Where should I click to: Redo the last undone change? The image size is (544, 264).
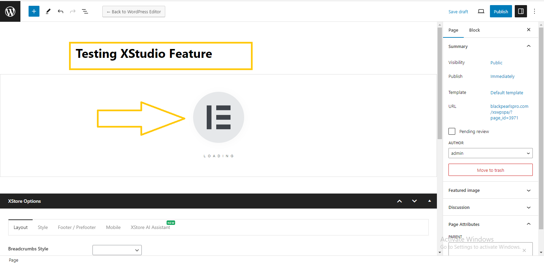pos(73,11)
